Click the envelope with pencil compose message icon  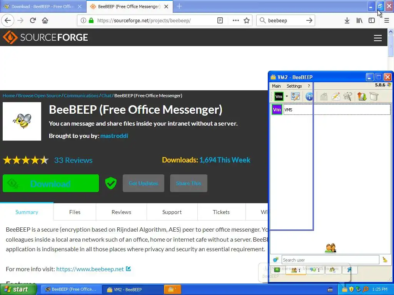click(x=336, y=96)
